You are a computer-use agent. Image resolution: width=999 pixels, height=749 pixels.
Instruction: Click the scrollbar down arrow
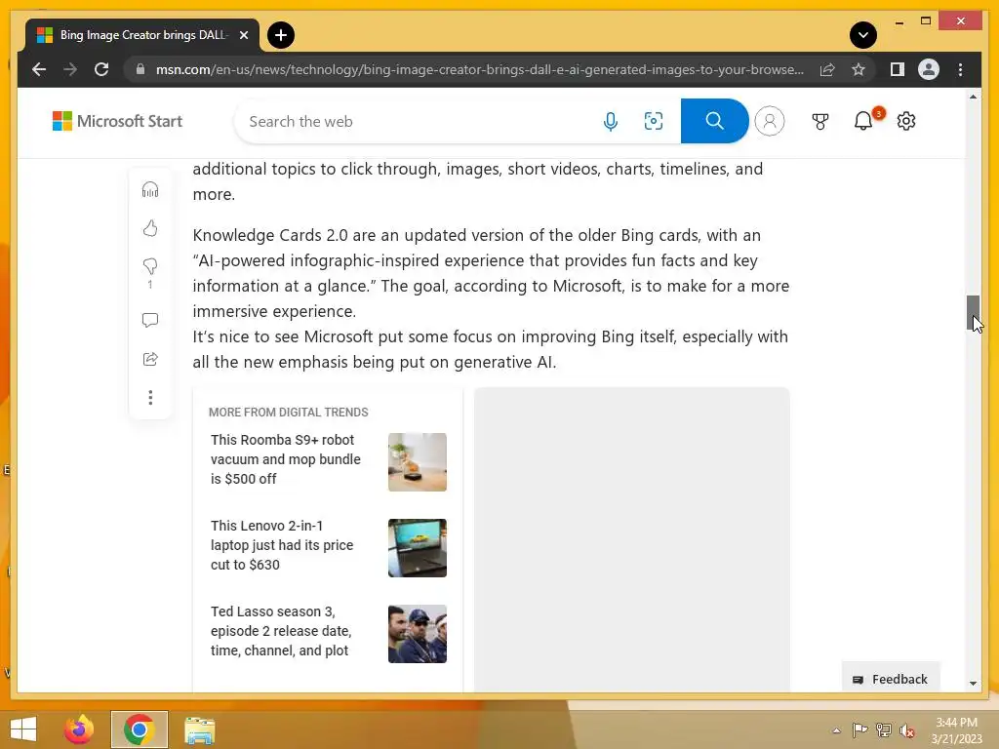(973, 683)
